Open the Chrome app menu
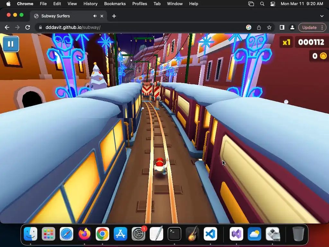This screenshot has width=329, height=247. [25, 4]
